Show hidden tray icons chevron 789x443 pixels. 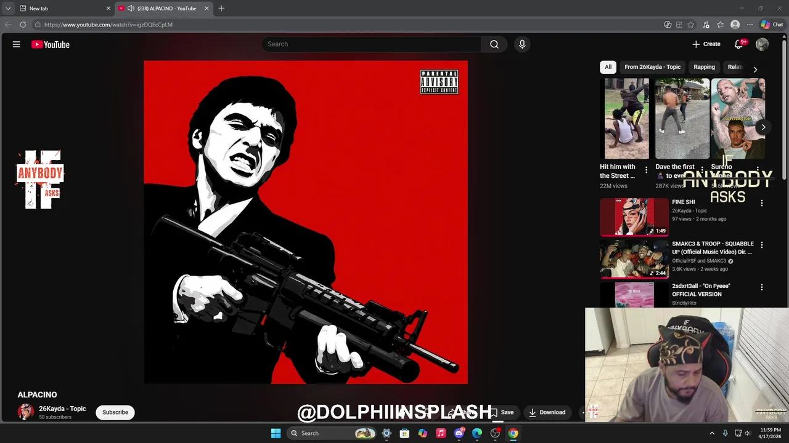point(712,433)
